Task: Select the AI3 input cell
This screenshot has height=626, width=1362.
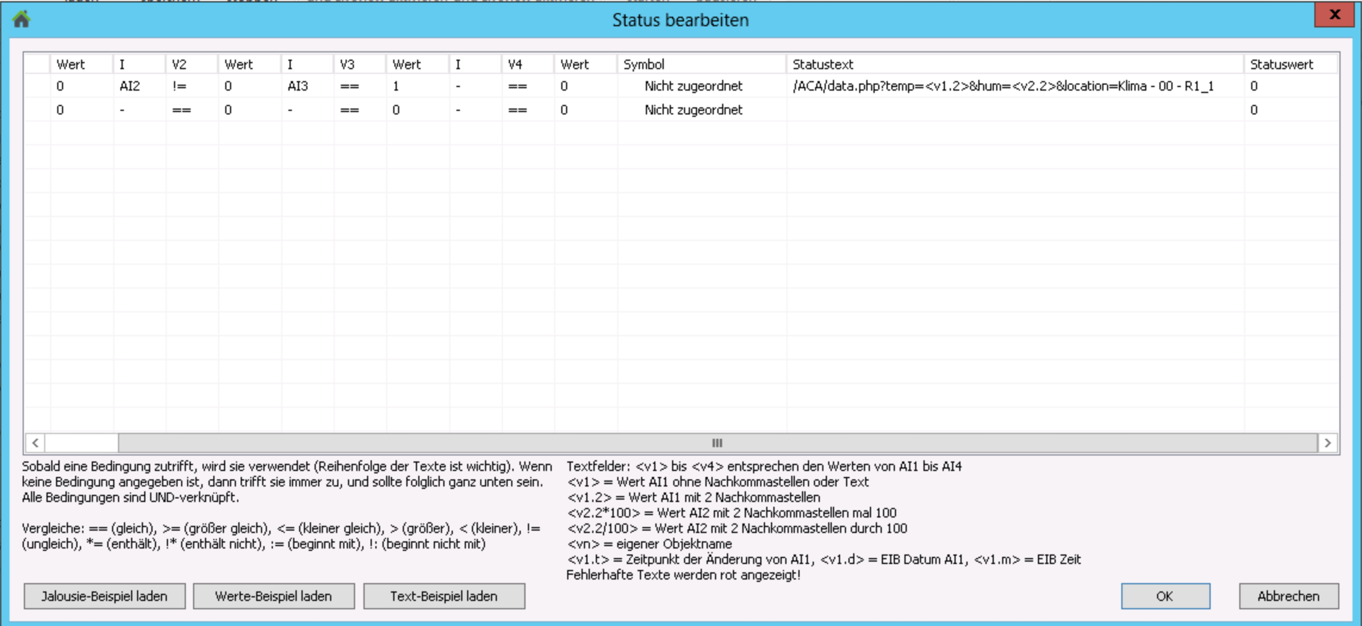Action: [298, 86]
